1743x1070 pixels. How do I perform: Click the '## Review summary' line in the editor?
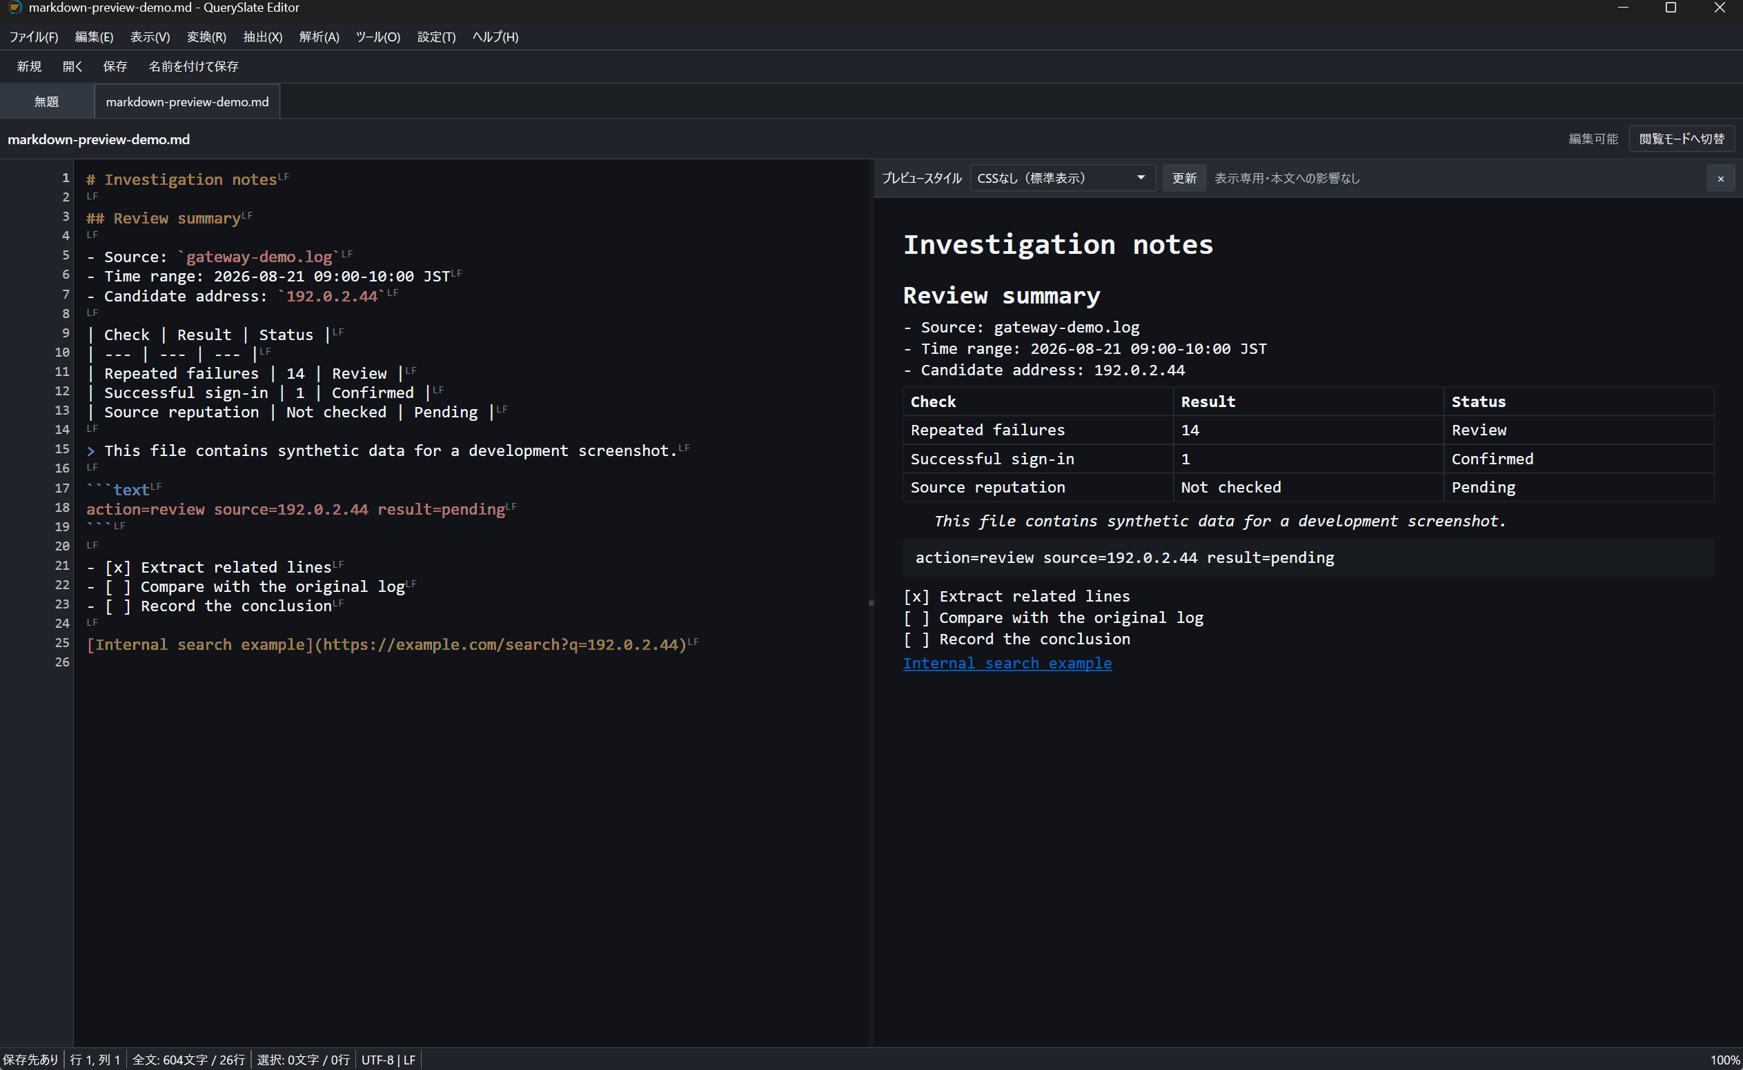pos(164,219)
